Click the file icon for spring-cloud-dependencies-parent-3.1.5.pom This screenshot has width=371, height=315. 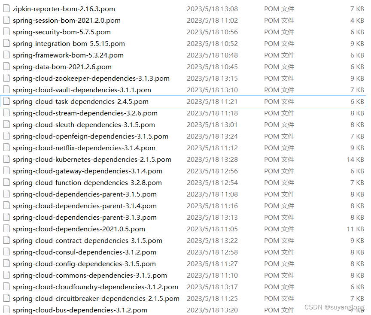(x=6, y=194)
